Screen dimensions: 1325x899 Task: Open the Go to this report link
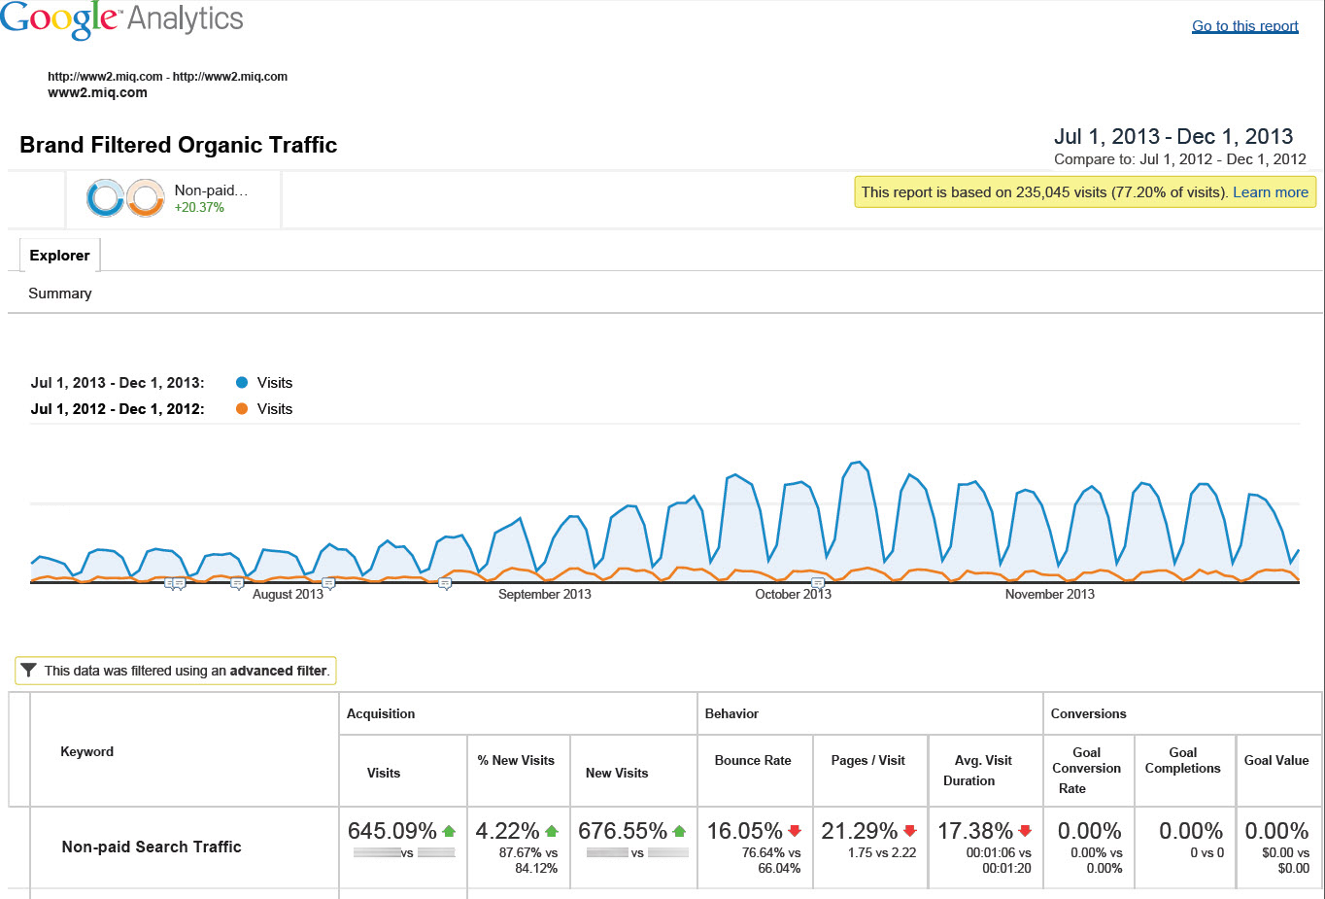tap(1244, 26)
